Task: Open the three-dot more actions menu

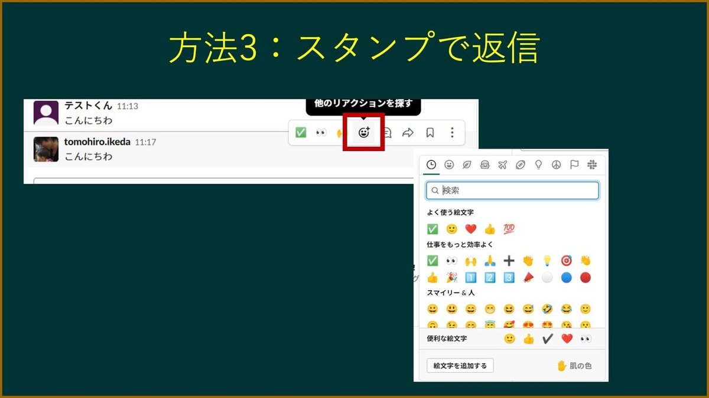Action: 452,133
